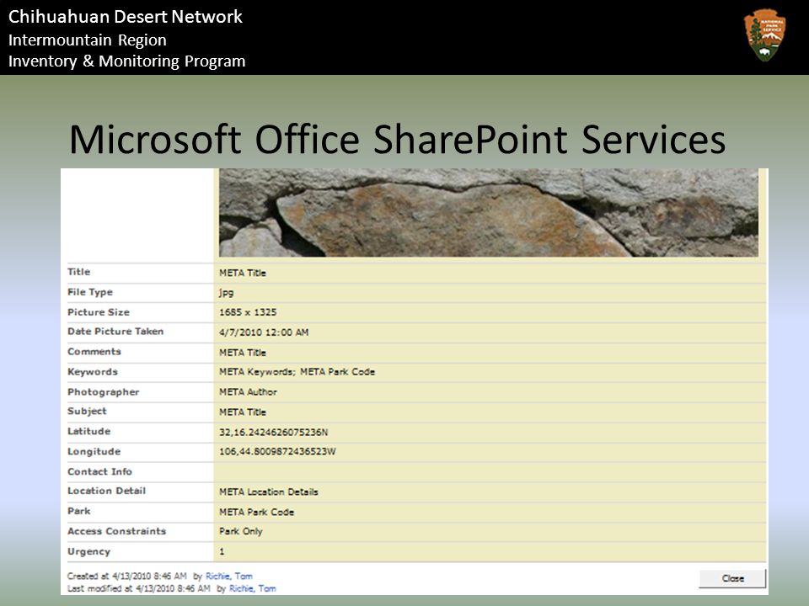Image resolution: width=809 pixels, height=606 pixels.
Task: Click the File Type value jpg
Action: coord(226,293)
